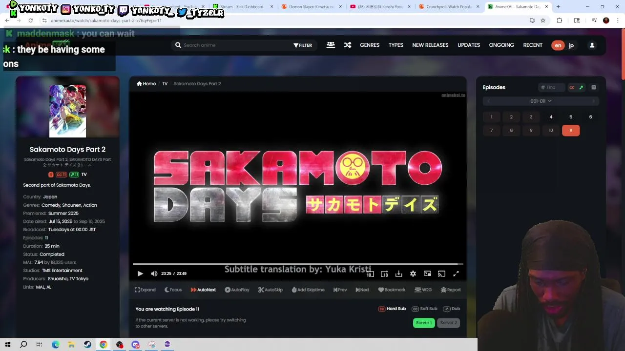The width and height of the screenshot is (625, 351).
Task: Choose Dub audio option
Action: coord(452,309)
